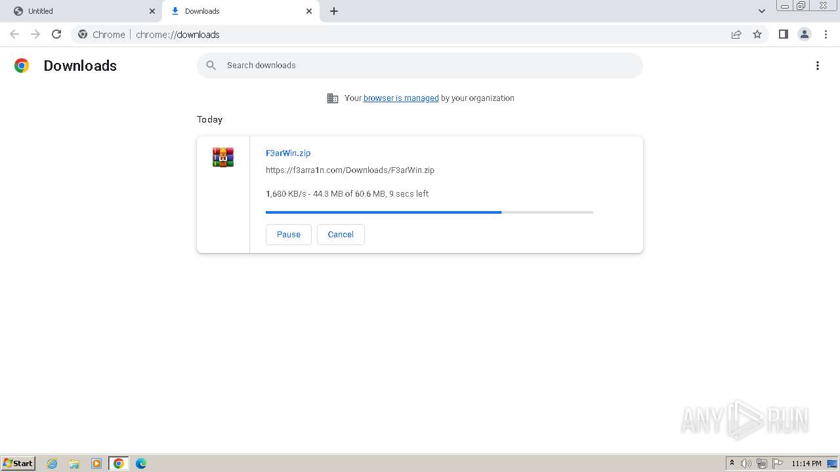This screenshot has width=840, height=472.
Task: Click the managed organization building icon
Action: [x=333, y=98]
